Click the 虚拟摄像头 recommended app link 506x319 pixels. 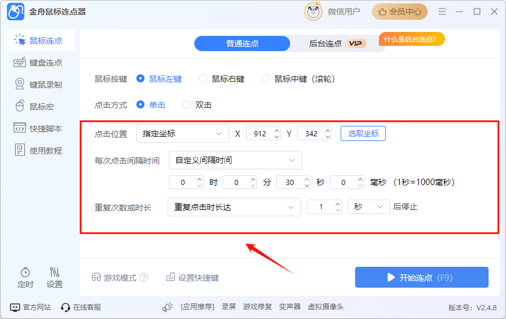click(x=326, y=307)
